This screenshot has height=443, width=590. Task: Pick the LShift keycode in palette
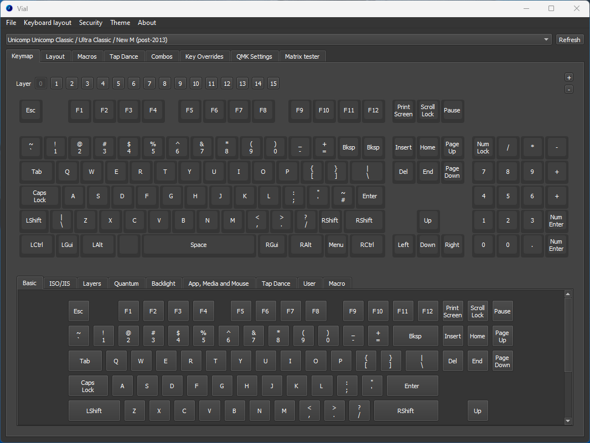[x=94, y=411]
